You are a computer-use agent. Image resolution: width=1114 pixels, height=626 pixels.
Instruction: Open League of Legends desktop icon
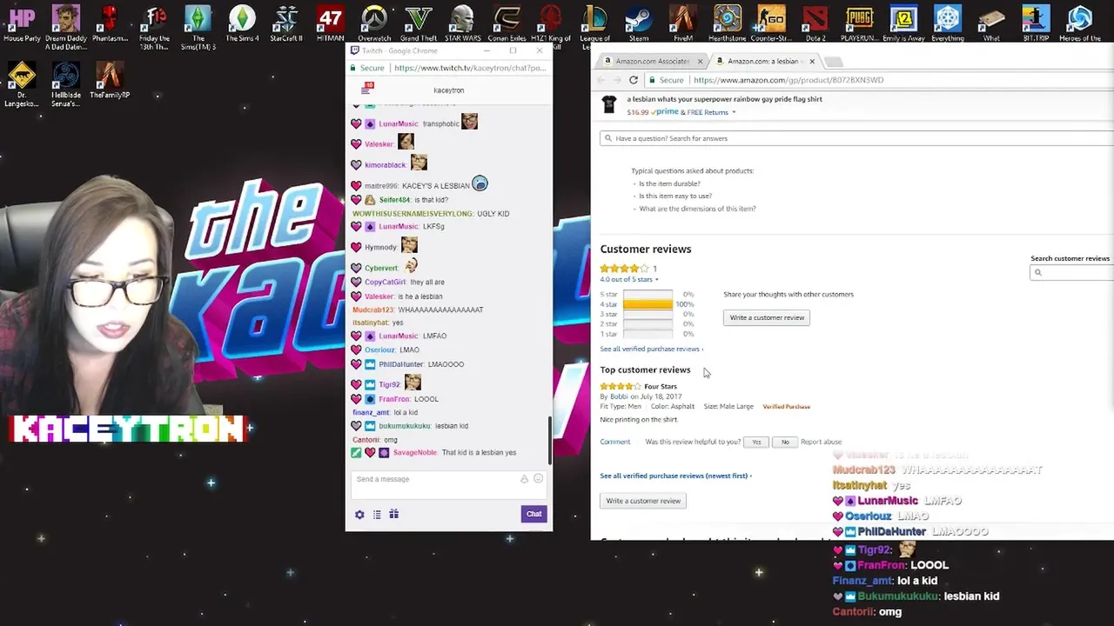(595, 23)
